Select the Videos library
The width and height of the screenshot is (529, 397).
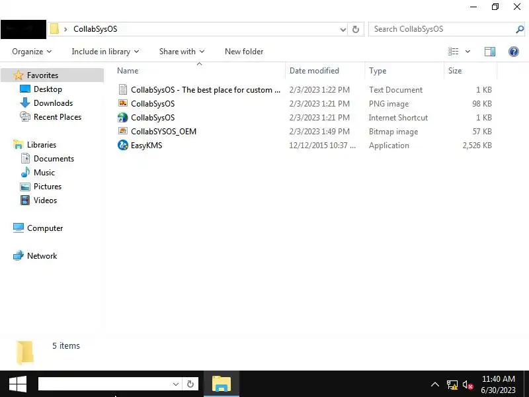(45, 200)
